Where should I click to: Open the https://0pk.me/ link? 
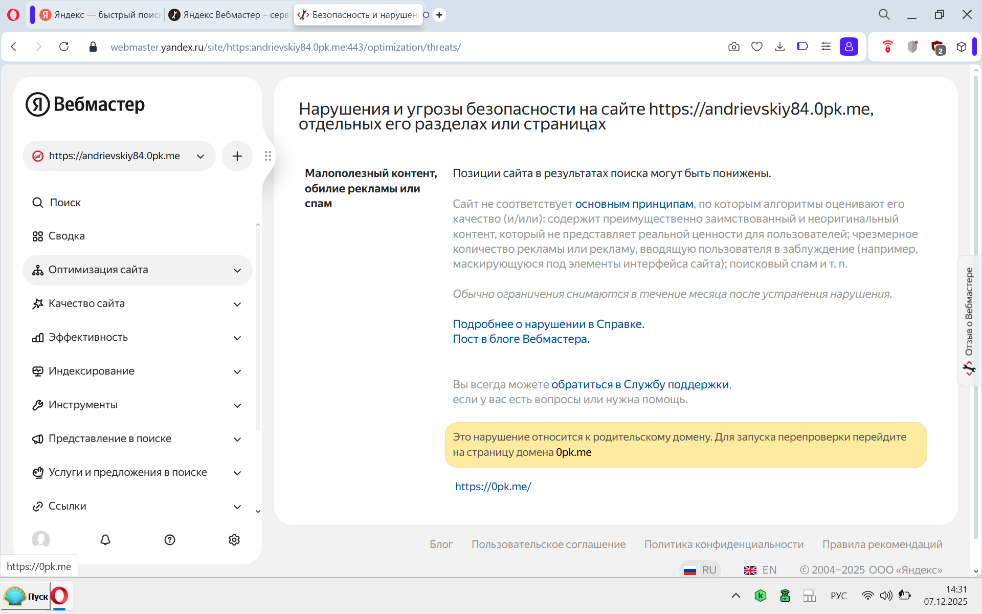(x=493, y=487)
